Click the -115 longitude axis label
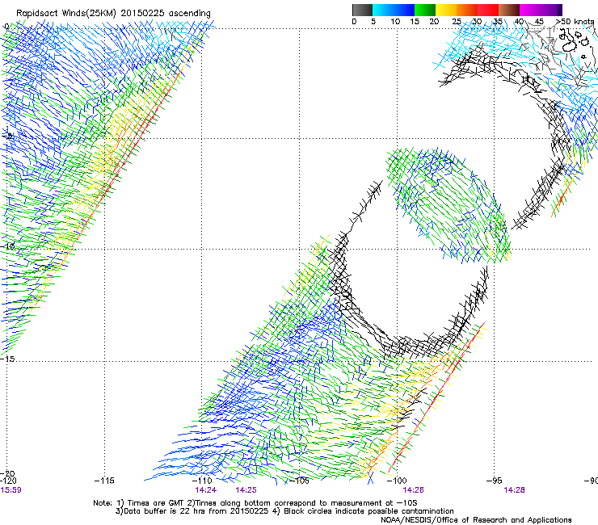The height and width of the screenshot is (525, 598). coord(104,481)
